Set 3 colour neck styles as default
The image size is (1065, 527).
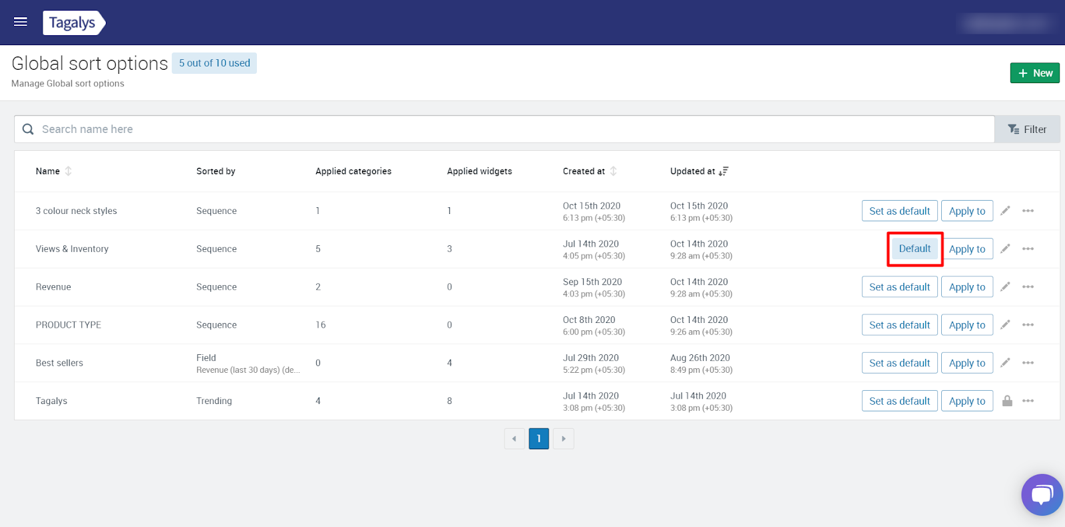pos(899,211)
